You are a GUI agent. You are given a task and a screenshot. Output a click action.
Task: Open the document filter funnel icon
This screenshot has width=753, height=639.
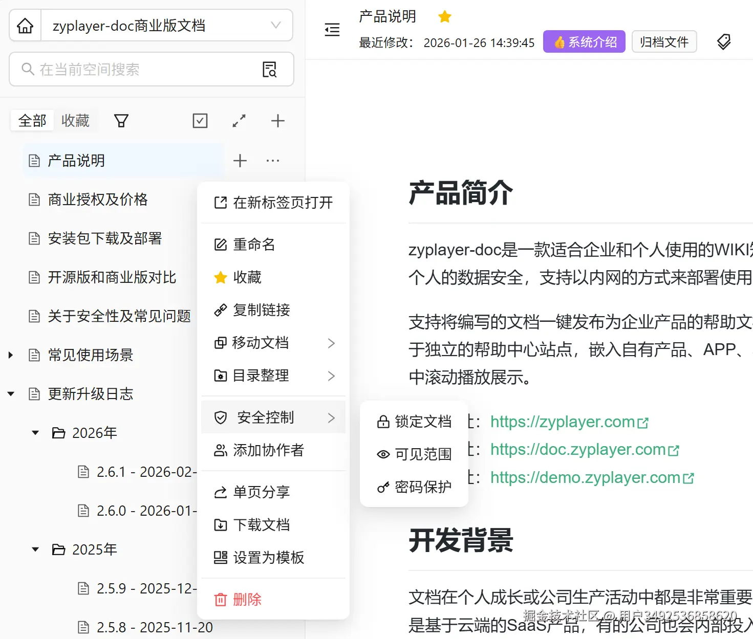[x=121, y=121]
